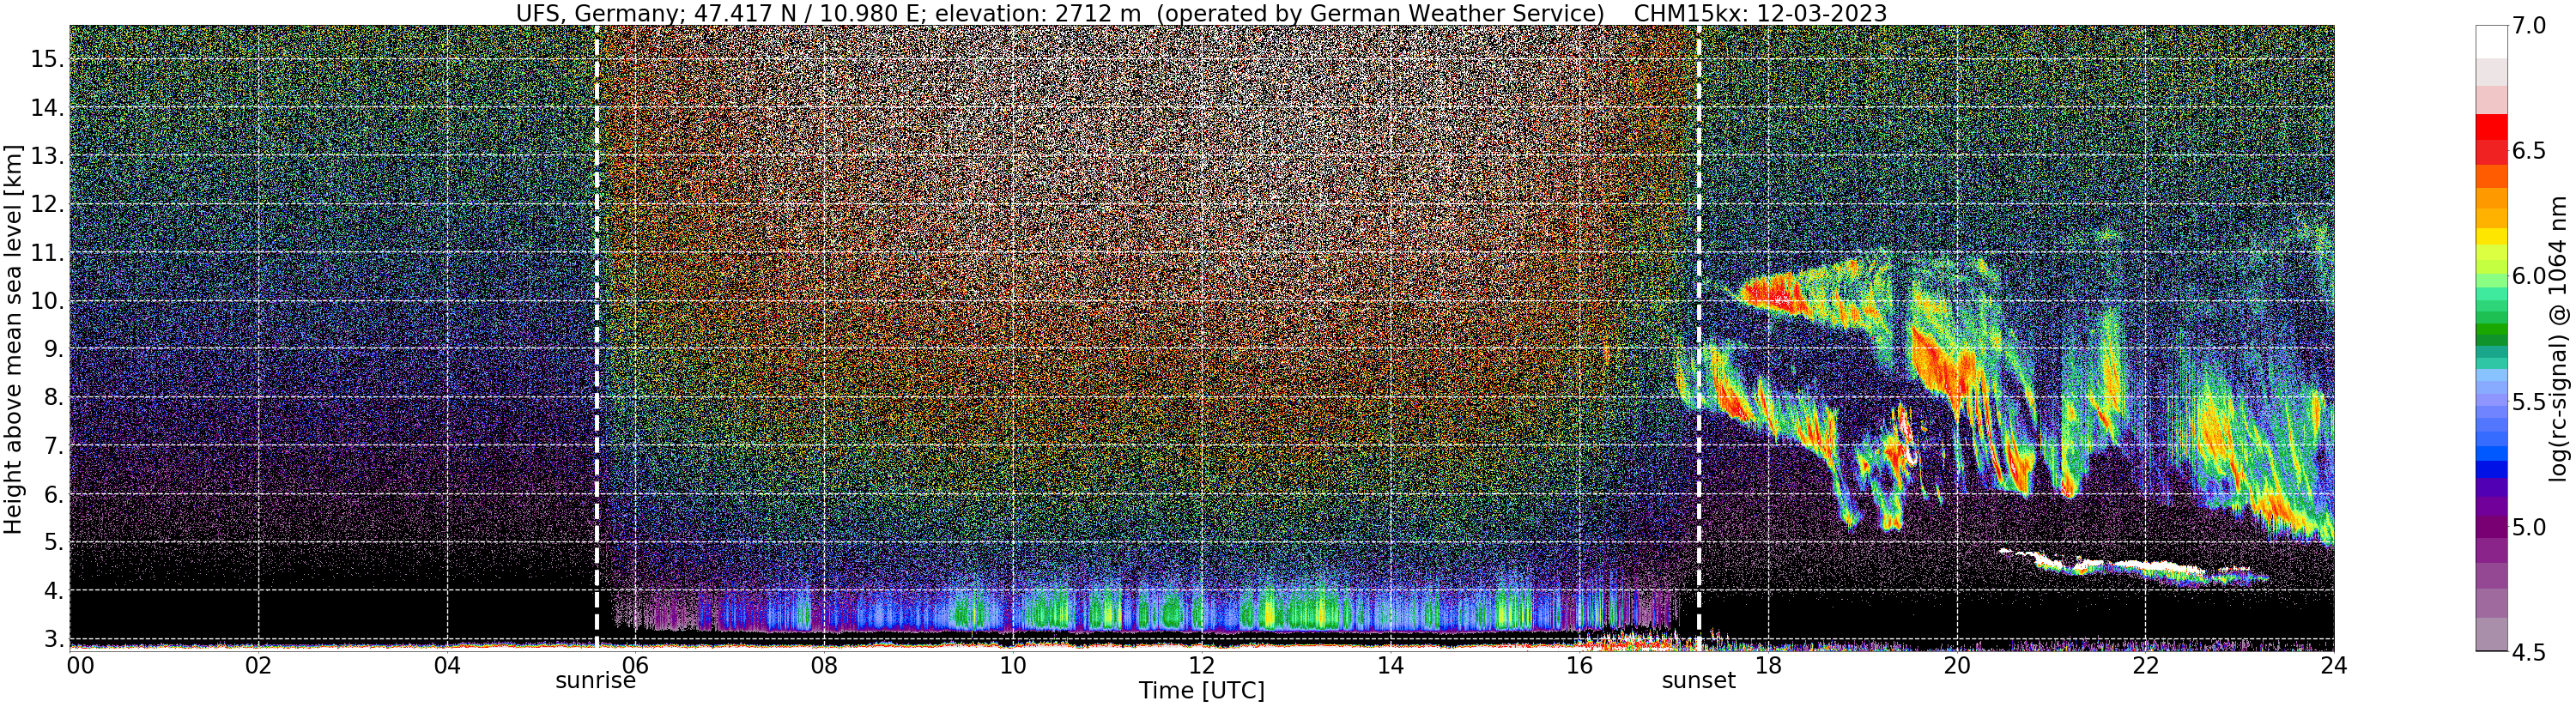
Task: Click the colorbar tick label '6.0'
Action: (x=2530, y=276)
